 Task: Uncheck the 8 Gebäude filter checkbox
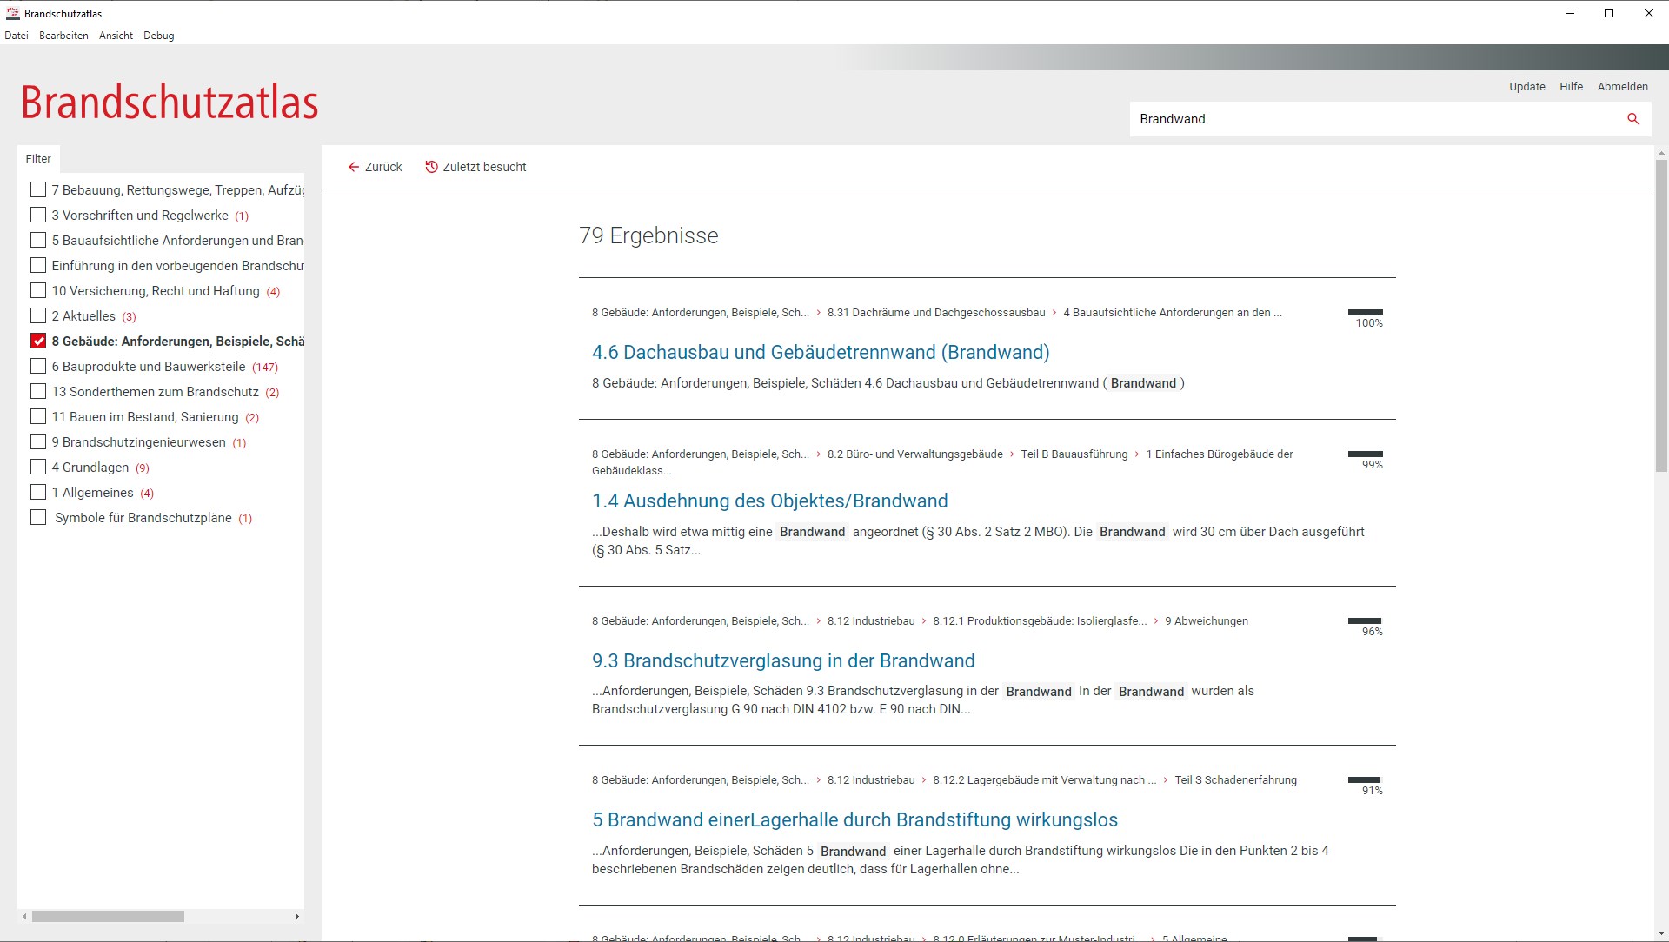tap(38, 341)
